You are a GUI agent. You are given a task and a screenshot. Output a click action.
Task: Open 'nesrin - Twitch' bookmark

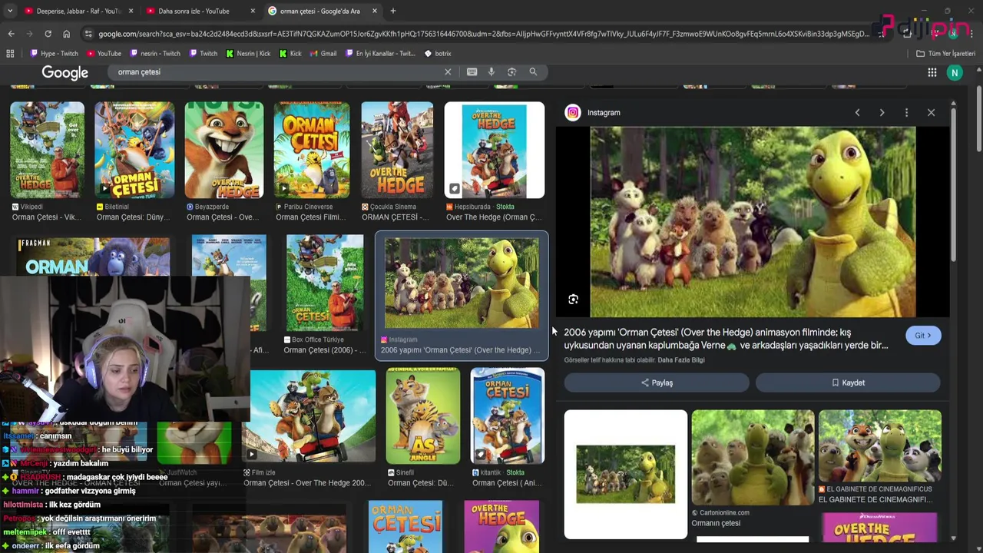click(x=155, y=54)
